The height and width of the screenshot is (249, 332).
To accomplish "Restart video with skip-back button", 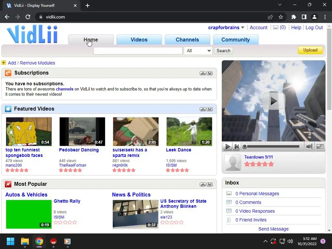I will pyautogui.click(x=236, y=147).
